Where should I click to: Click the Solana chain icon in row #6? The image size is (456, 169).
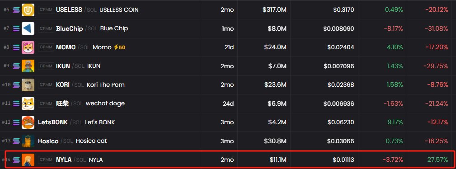pos(16,10)
